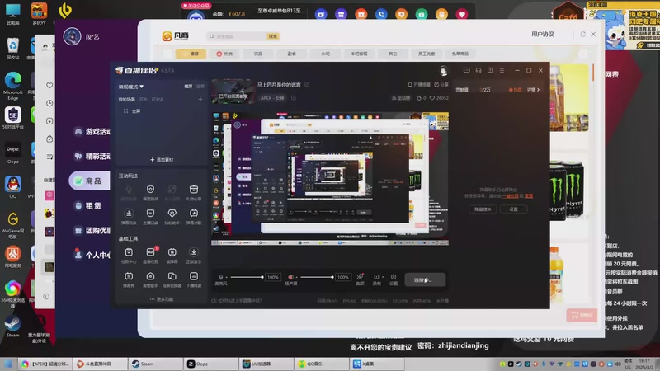Click the streamer avatar in the 直播伴侣 title bar

444,71
